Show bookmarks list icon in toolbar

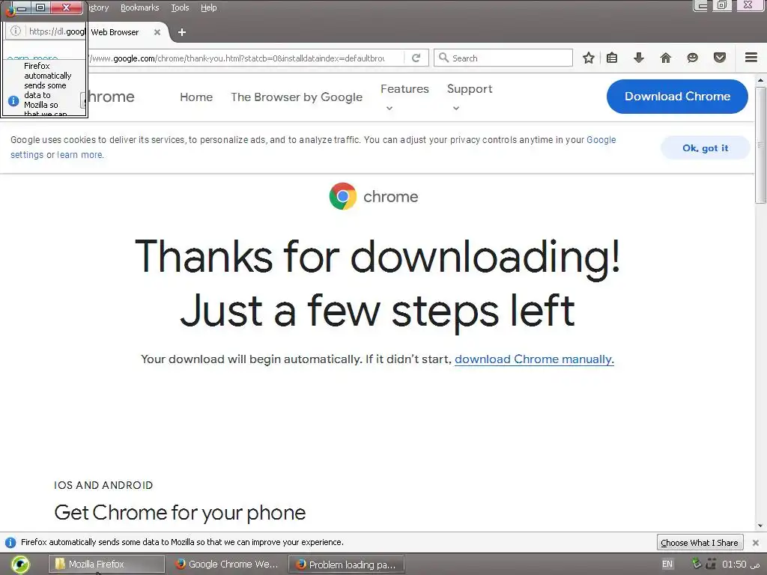click(x=612, y=58)
